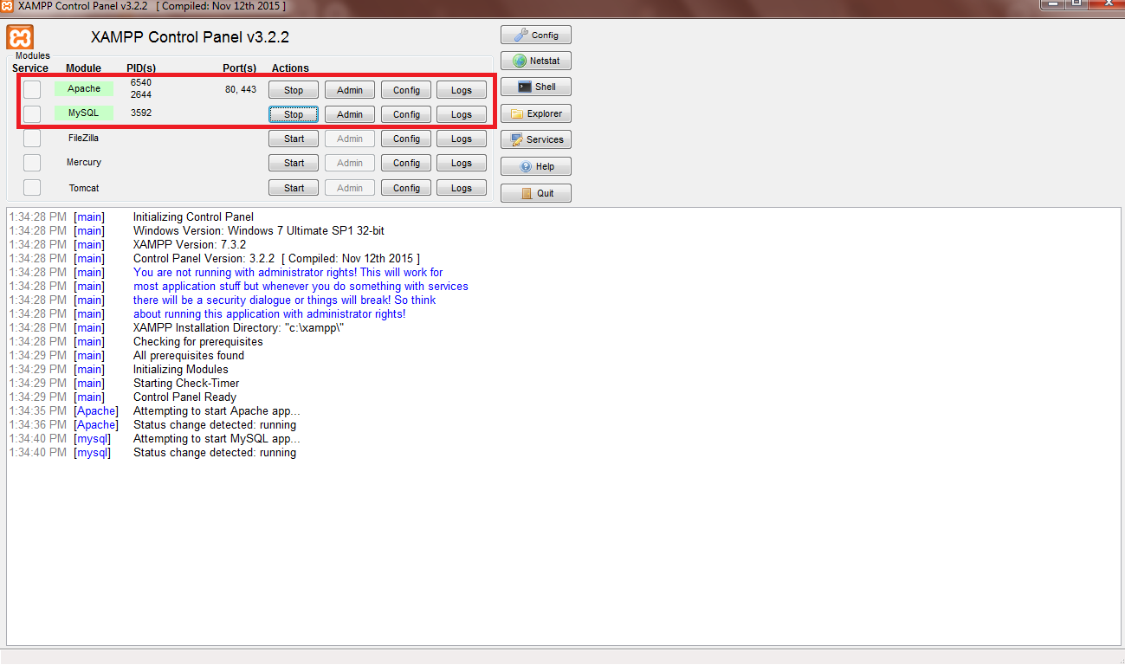1125x665 pixels.
Task: Open Tomcat Config menu
Action: click(406, 188)
